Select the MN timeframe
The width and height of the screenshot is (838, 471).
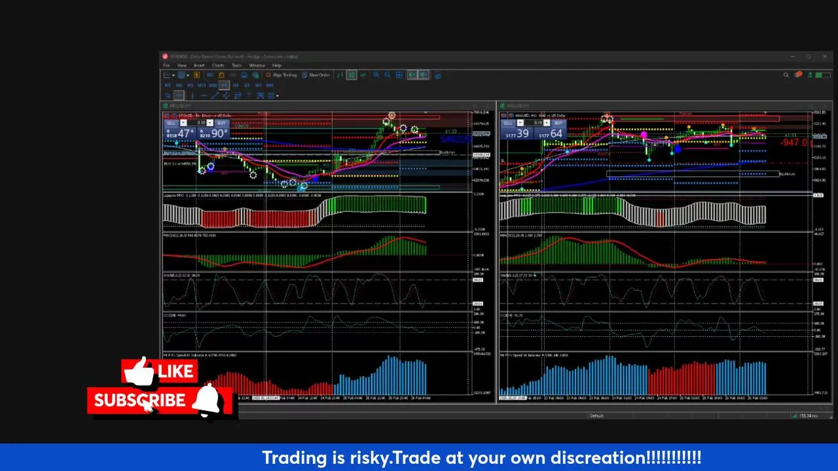(x=270, y=85)
